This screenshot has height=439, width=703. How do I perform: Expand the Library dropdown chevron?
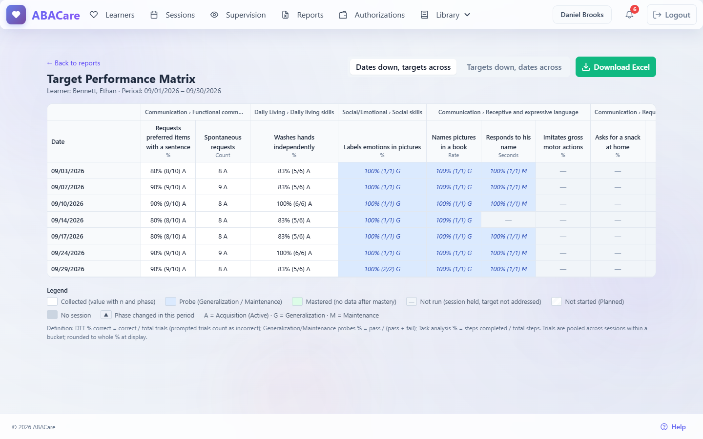[x=467, y=15]
